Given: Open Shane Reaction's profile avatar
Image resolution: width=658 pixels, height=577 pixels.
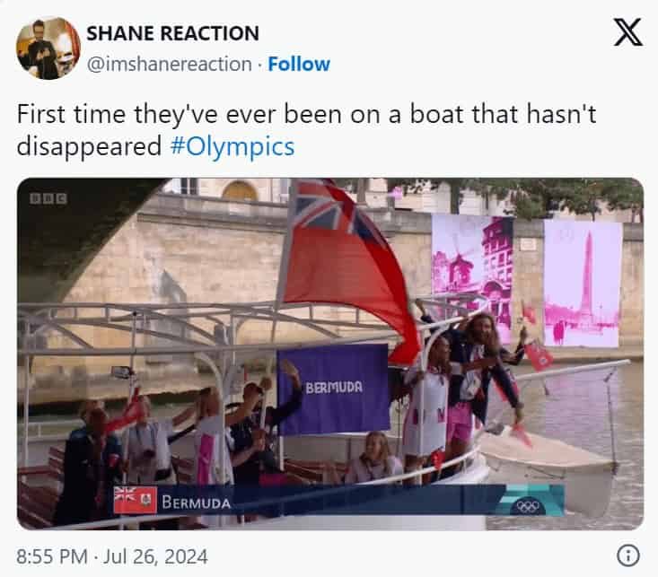Looking at the screenshot, I should 48,48.
